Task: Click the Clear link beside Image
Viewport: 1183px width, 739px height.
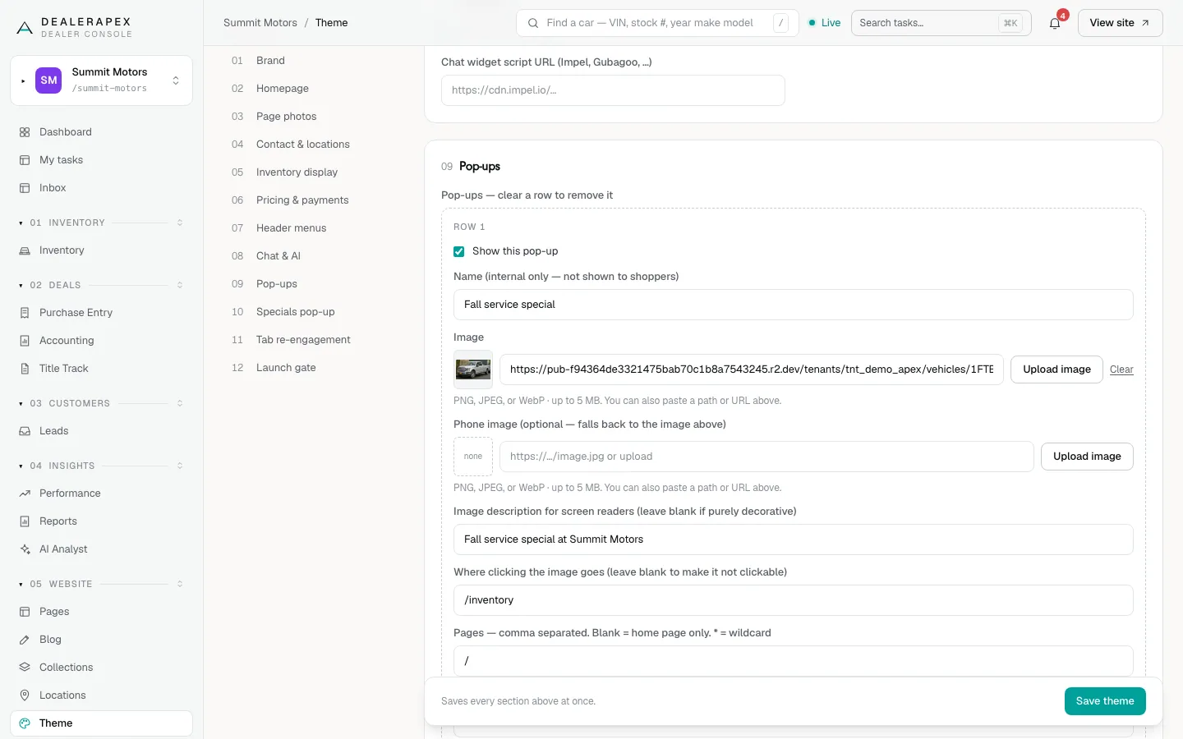Action: pos(1121,369)
